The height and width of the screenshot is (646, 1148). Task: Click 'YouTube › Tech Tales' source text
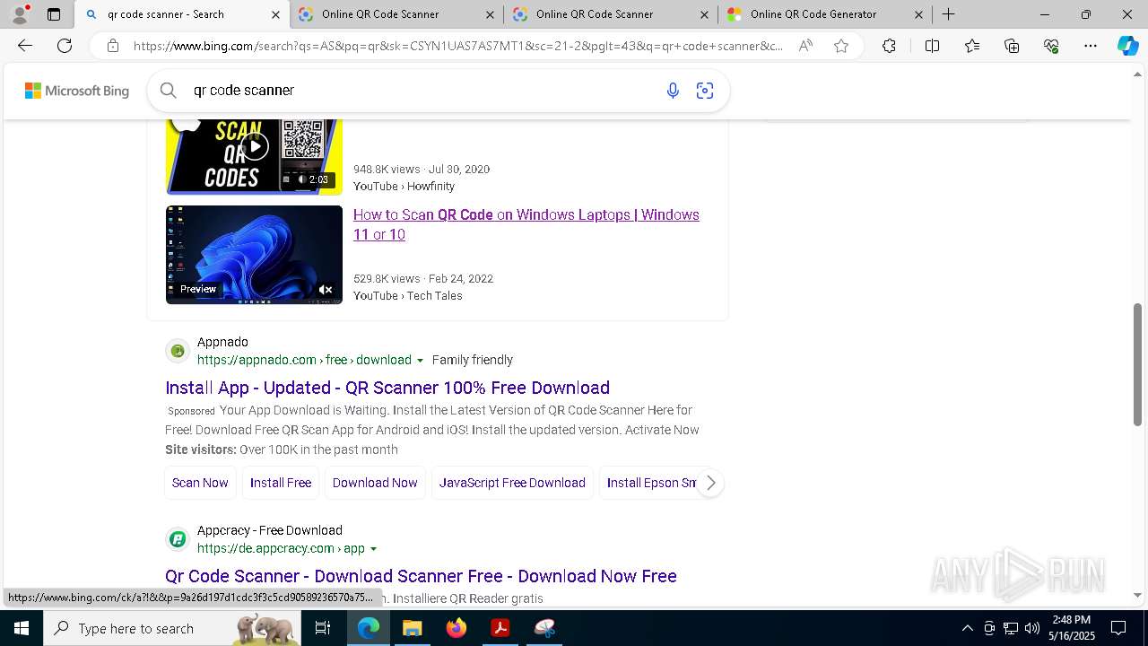click(408, 296)
